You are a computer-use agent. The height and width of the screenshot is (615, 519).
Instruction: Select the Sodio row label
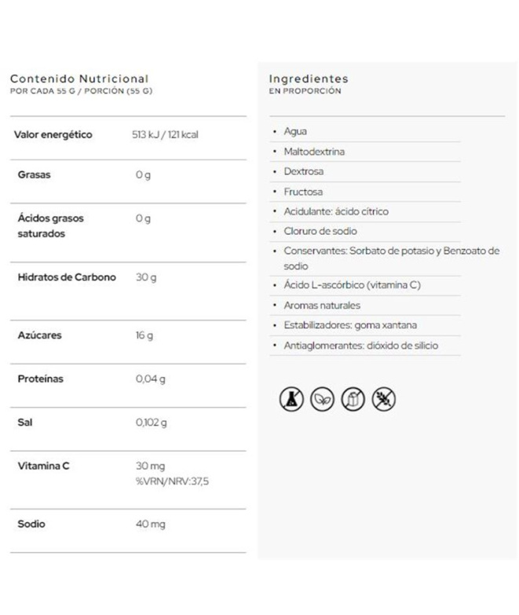(x=31, y=524)
